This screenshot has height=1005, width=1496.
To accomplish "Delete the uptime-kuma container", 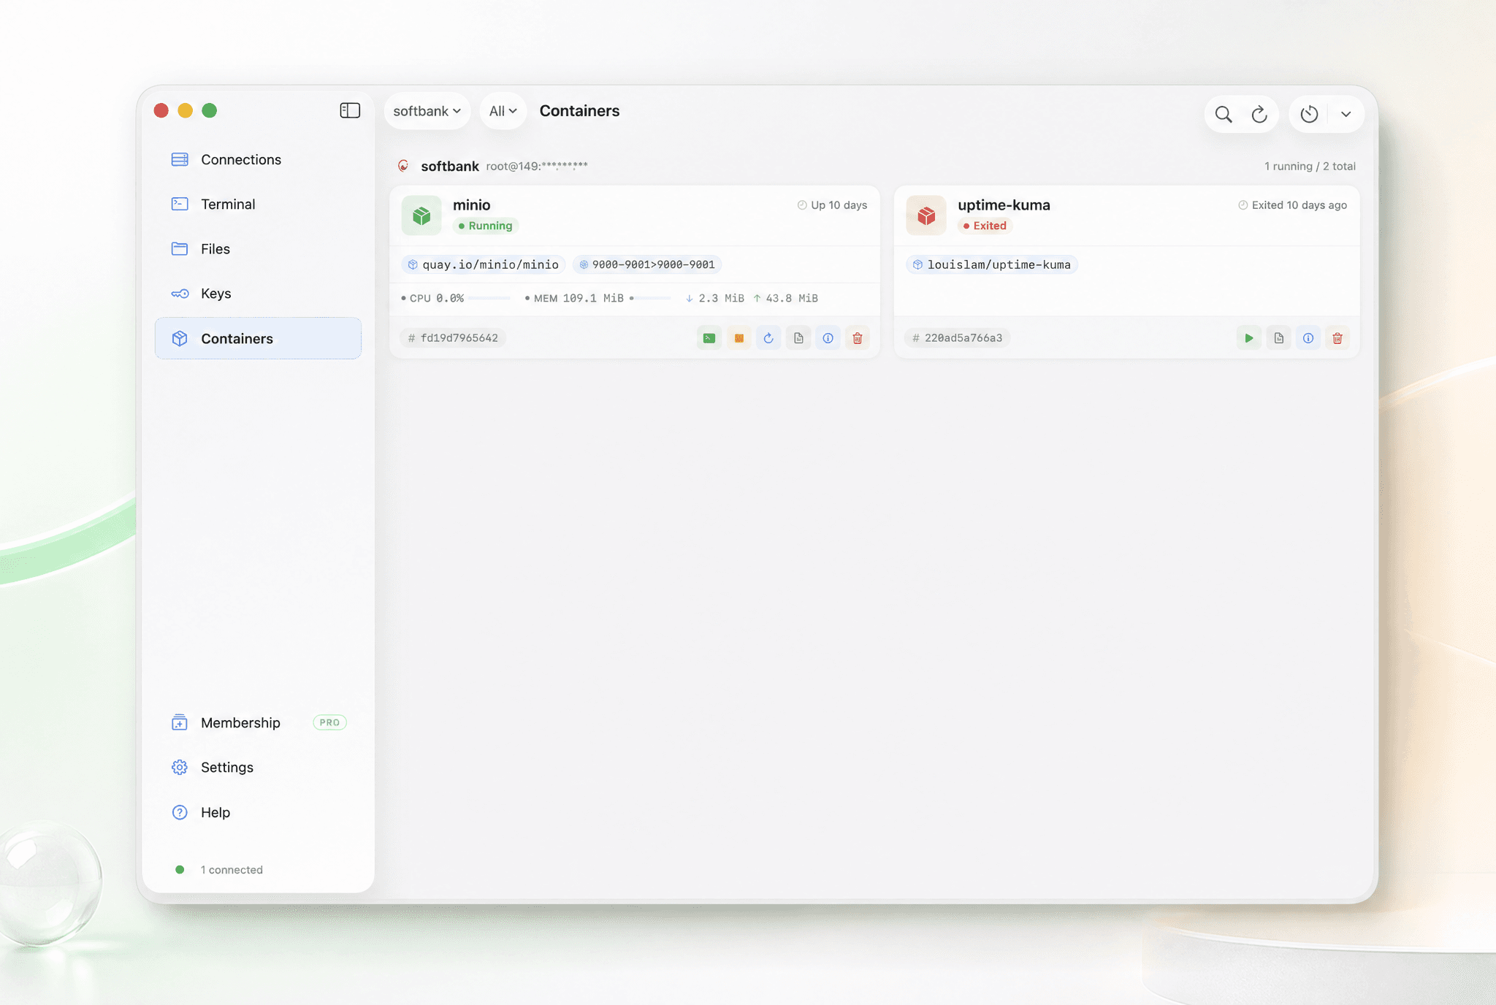I will pyautogui.click(x=1337, y=338).
